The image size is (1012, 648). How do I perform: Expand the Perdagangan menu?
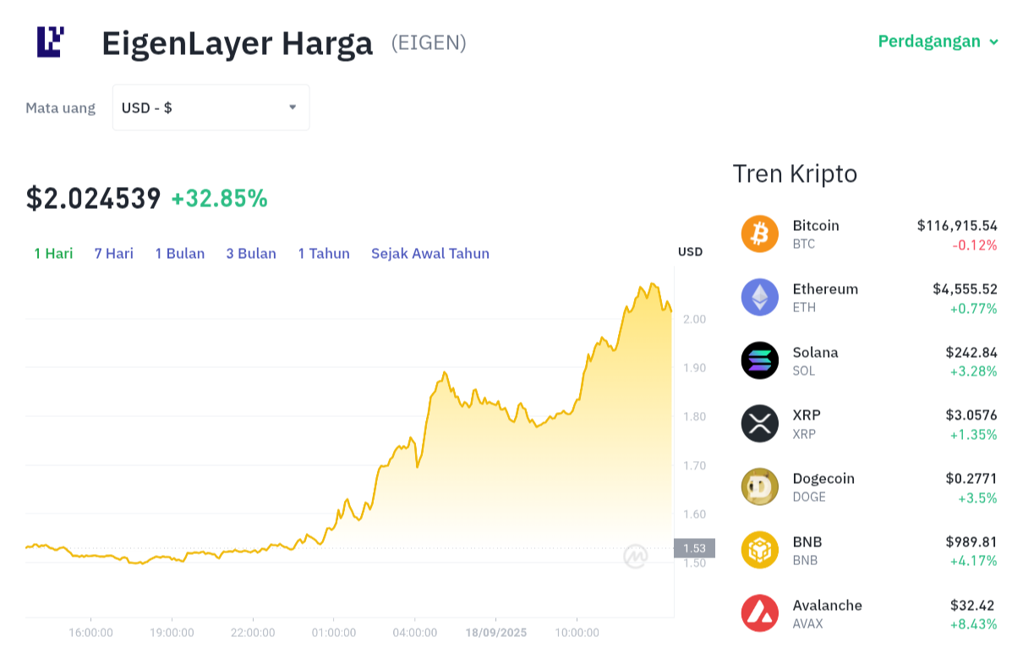tap(938, 41)
